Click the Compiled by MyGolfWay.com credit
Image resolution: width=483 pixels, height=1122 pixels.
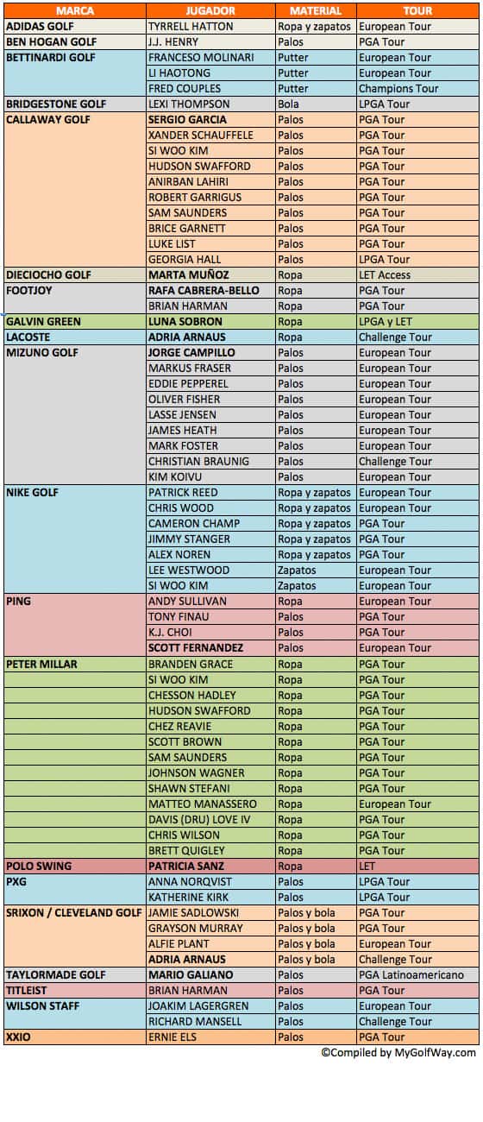pos(398,1053)
